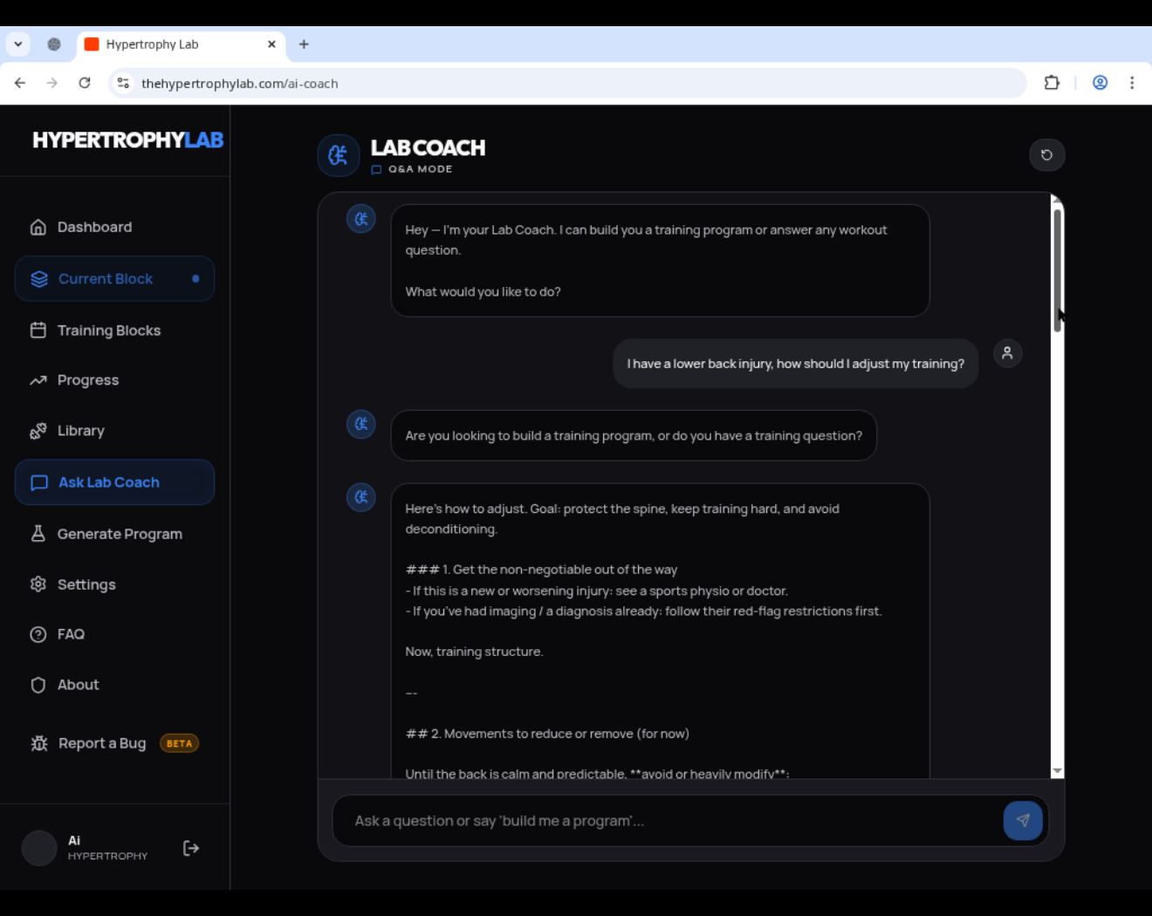Click the Lab Coach robot avatar
The image size is (1152, 916).
(339, 154)
